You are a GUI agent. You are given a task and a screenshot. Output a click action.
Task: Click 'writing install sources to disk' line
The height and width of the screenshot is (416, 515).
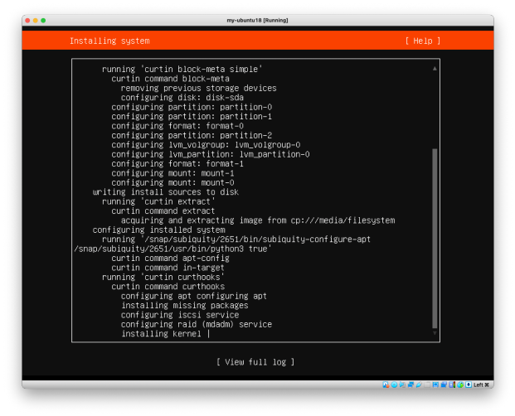166,192
